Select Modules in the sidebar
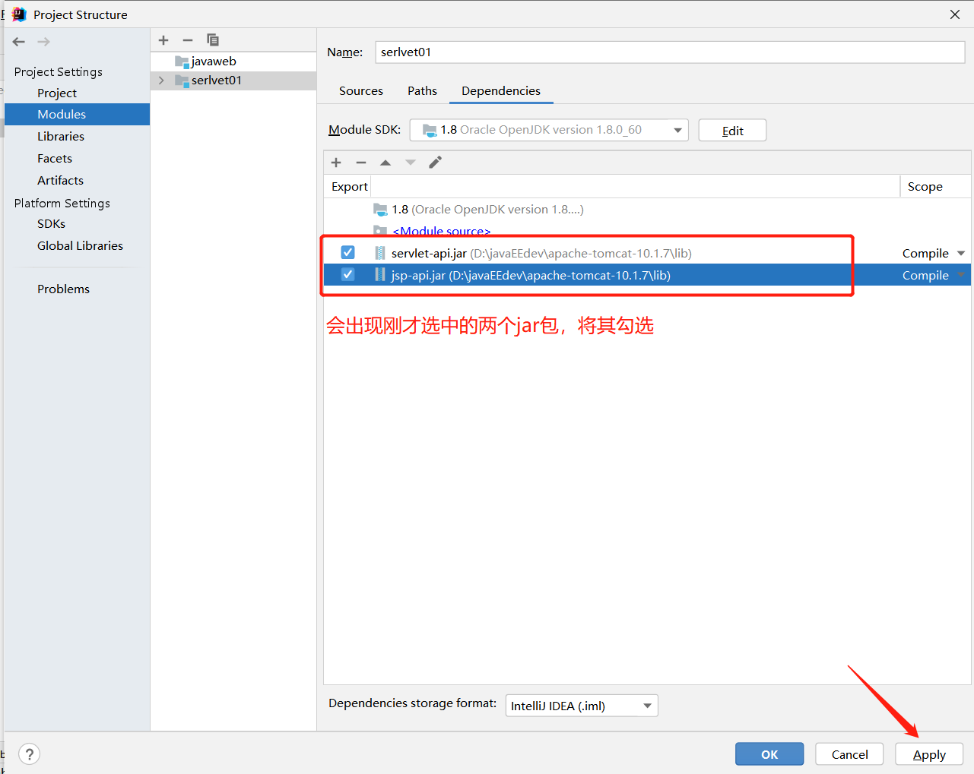 pos(77,115)
